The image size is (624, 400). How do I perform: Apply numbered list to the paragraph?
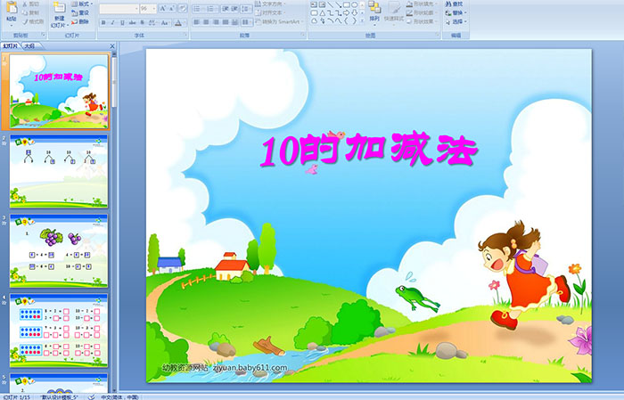tap(212, 9)
